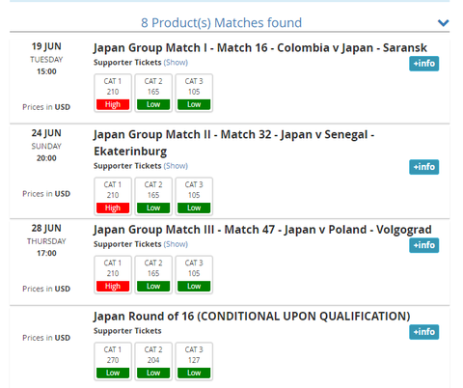The height and width of the screenshot is (388, 463).
Task: Open +info for Japan v Senegal match
Action: tap(423, 167)
